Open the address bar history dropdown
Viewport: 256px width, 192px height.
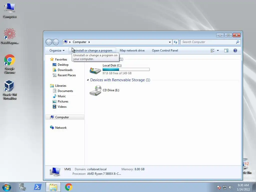tap(170, 42)
